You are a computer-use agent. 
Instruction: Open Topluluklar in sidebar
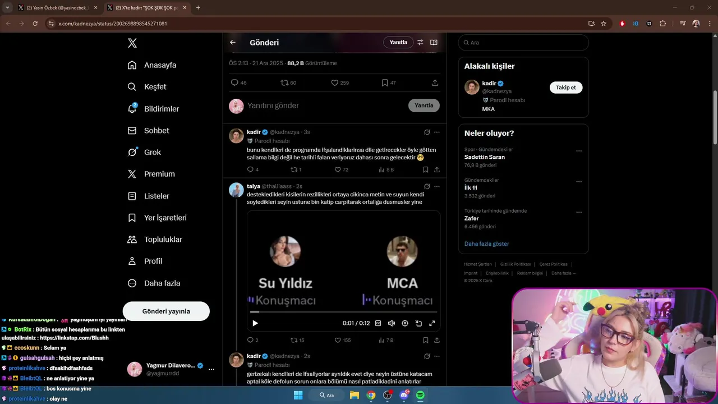(x=155, y=240)
